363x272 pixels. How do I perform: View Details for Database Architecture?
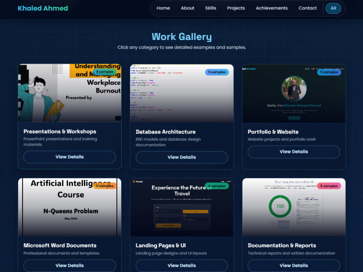coord(181,157)
